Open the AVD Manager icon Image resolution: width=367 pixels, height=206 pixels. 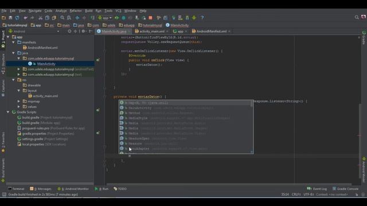(180, 18)
